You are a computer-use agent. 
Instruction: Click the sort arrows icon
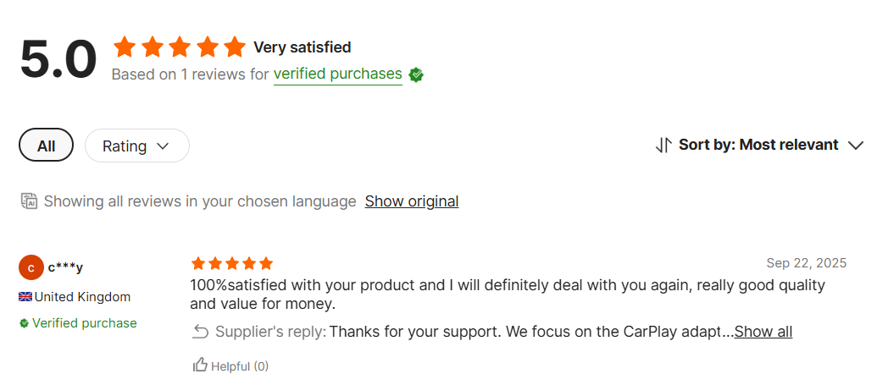tap(663, 145)
